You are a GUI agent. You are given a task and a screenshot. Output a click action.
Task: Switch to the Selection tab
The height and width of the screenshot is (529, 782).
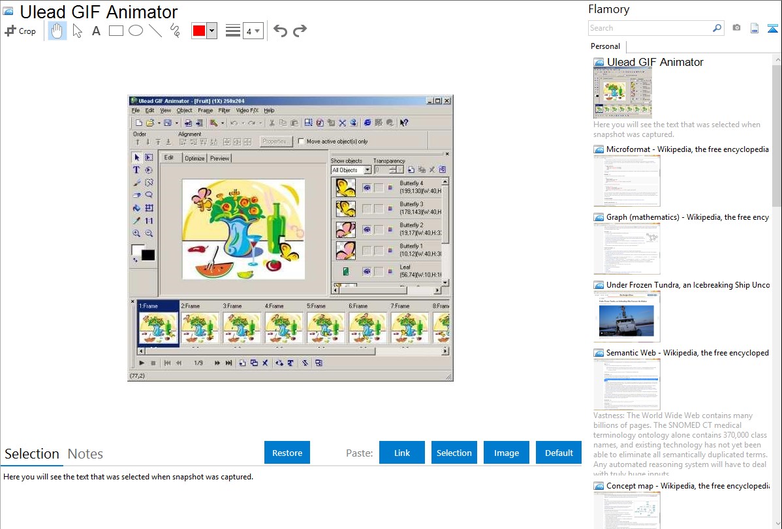[32, 454]
